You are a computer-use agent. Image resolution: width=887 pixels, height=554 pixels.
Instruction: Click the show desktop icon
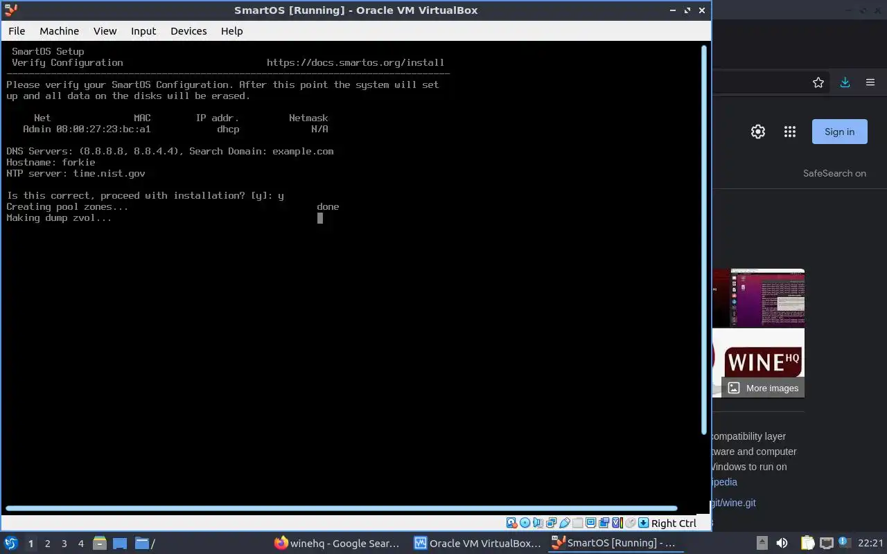click(120, 543)
